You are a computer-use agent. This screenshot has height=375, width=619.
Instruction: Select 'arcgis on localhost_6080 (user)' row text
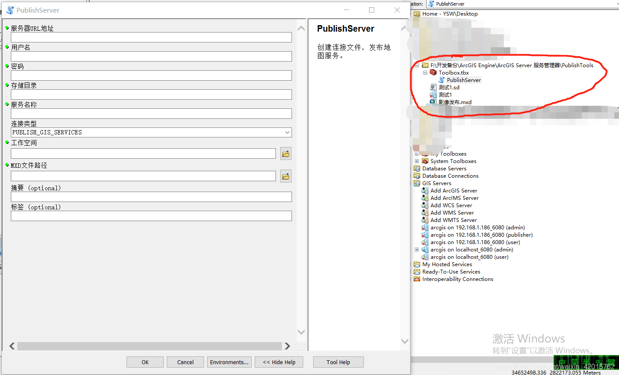coord(470,257)
